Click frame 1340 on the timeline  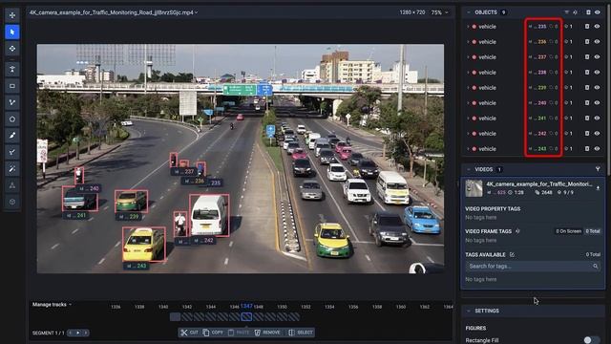(163, 307)
